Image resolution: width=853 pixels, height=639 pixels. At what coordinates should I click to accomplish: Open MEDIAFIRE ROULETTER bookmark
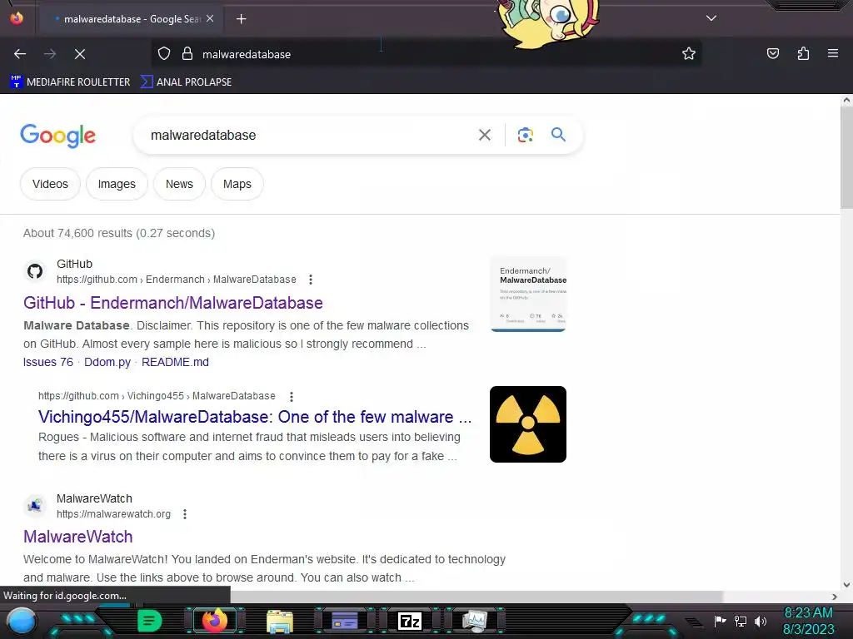click(70, 82)
